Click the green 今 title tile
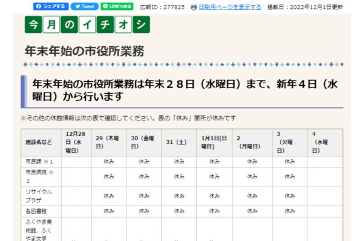352x241 pixels. [x=33, y=24]
